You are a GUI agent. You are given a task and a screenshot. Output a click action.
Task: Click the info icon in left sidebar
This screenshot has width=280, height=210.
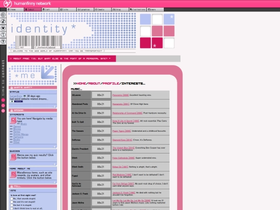coord(3,35)
